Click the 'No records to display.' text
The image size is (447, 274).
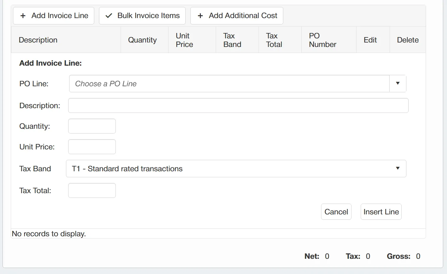point(49,234)
